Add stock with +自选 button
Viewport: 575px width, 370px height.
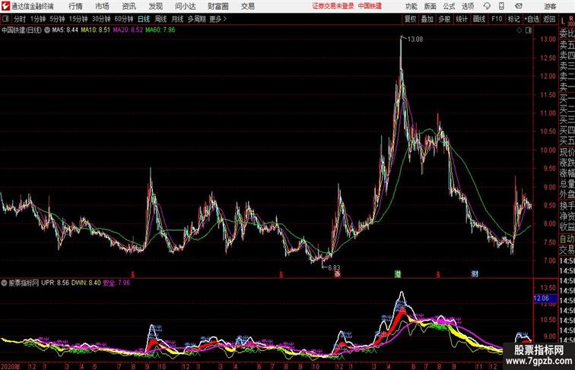tap(532, 19)
